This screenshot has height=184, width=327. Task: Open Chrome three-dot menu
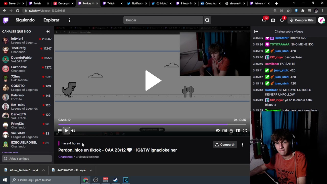323,11
